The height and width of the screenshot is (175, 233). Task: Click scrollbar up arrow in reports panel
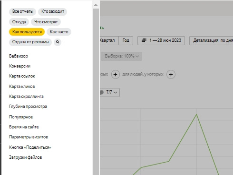(x=96, y=5)
